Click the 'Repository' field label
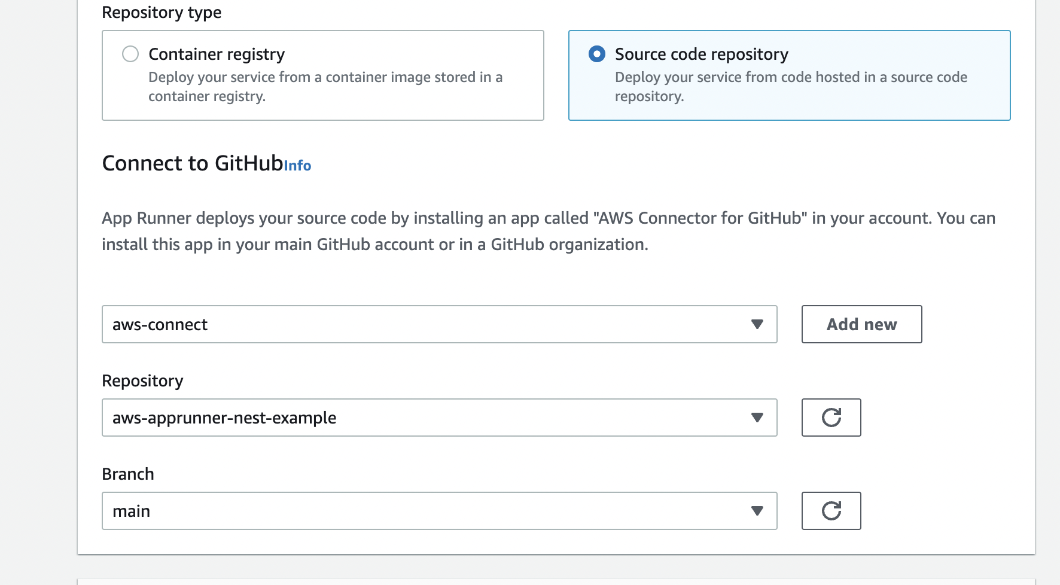 click(142, 381)
